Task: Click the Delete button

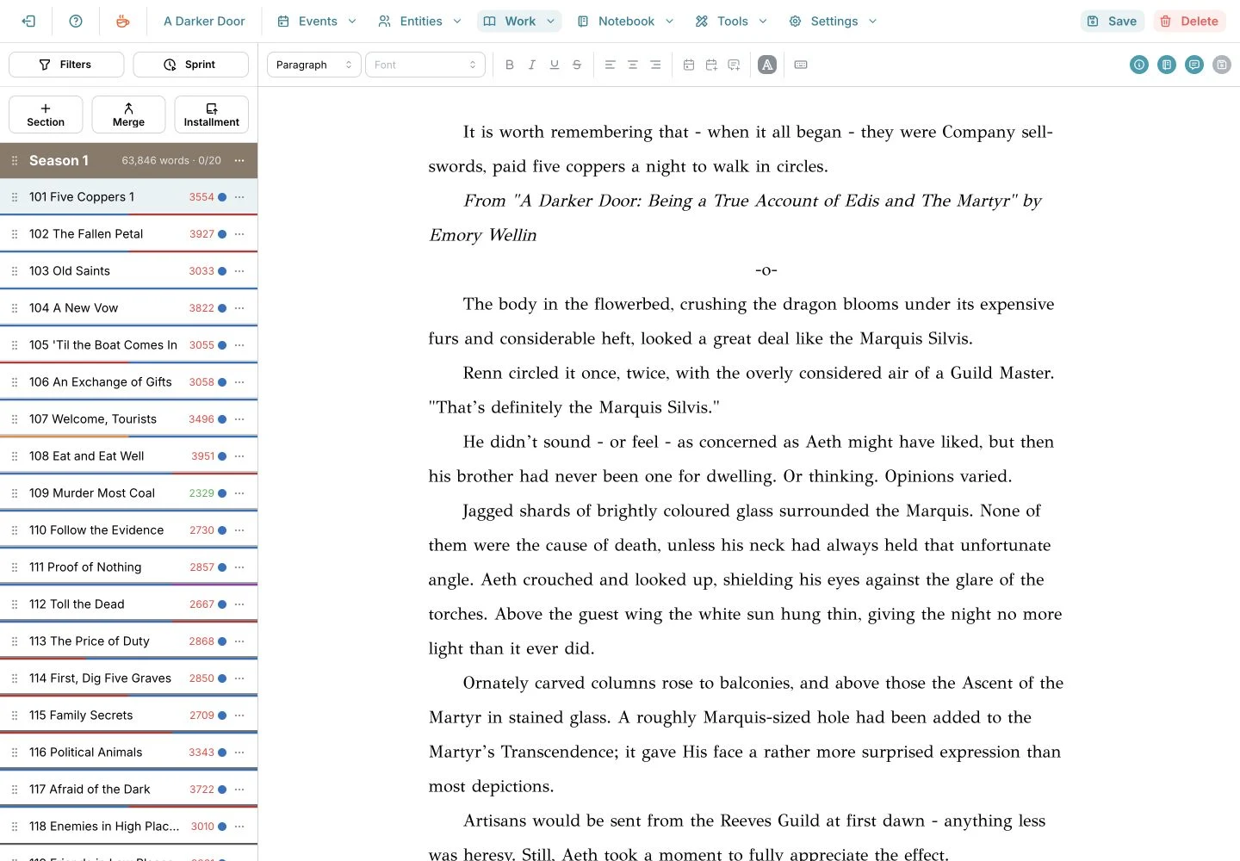Action: (1189, 22)
